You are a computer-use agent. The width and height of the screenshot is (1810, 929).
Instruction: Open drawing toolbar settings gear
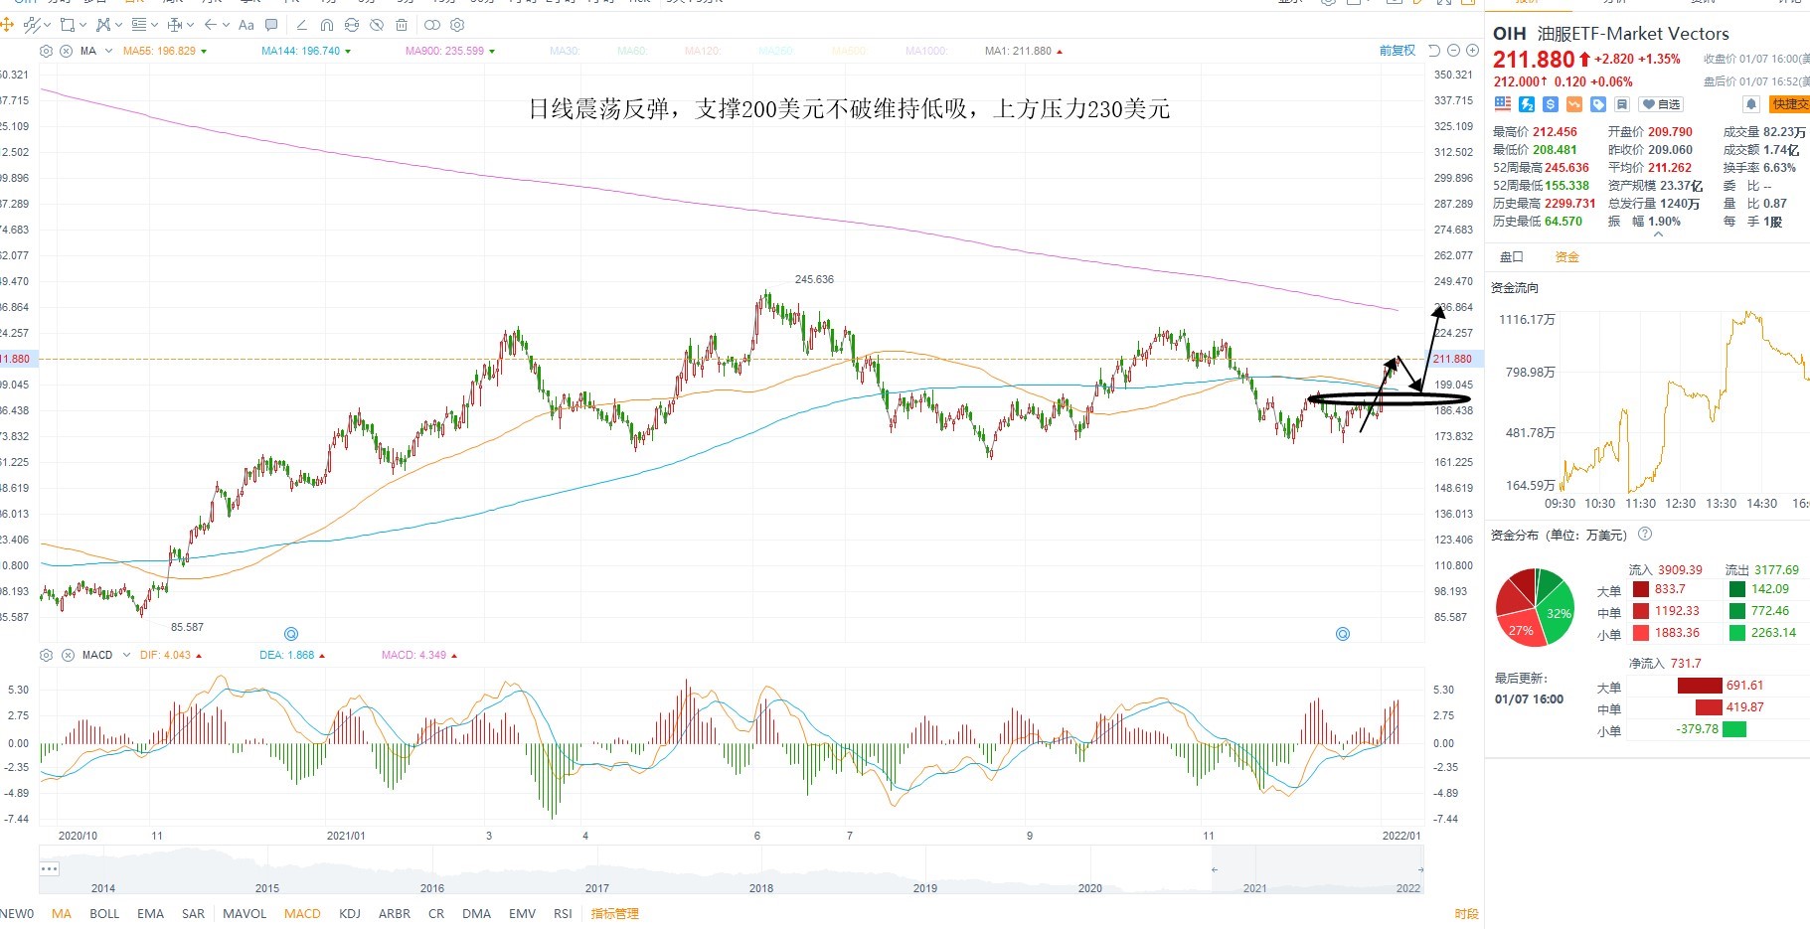457,25
